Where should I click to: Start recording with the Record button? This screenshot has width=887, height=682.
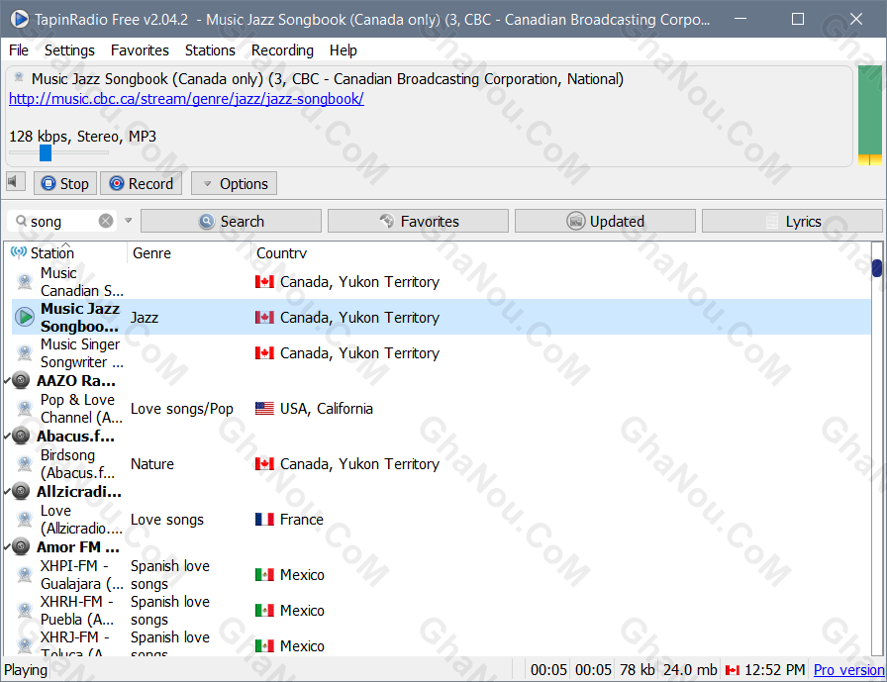[x=141, y=183]
